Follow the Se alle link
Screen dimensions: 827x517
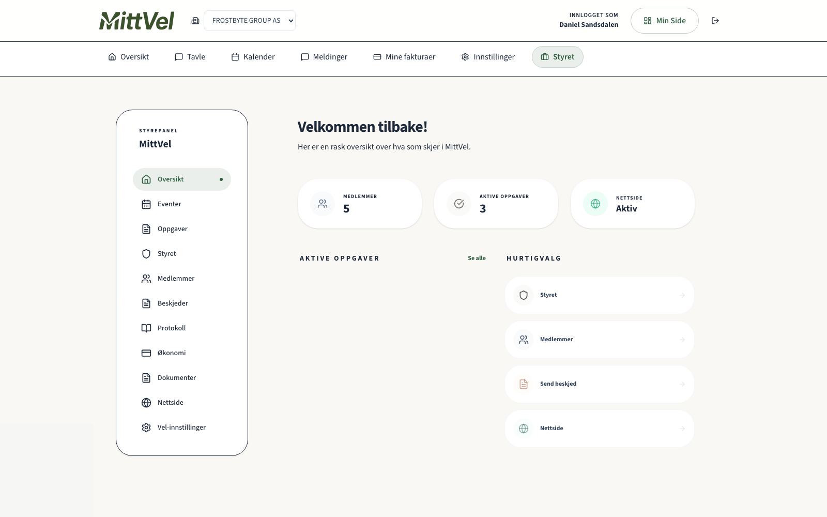point(477,258)
